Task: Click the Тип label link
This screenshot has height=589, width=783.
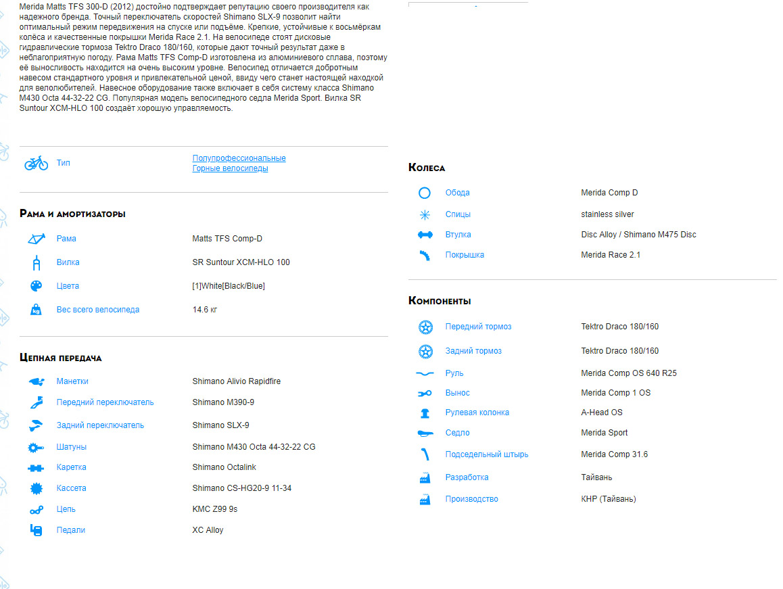Action: [64, 163]
